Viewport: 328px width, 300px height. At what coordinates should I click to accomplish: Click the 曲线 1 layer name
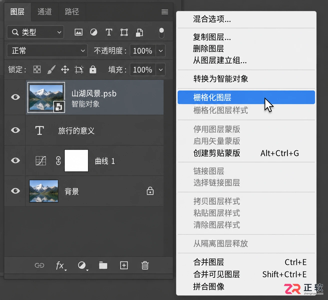[105, 161]
